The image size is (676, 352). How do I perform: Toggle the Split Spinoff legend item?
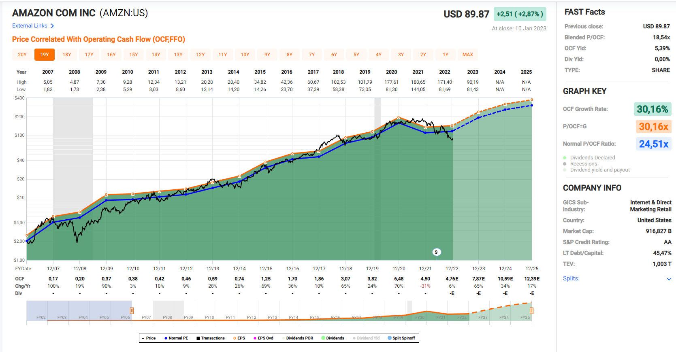coord(401,338)
